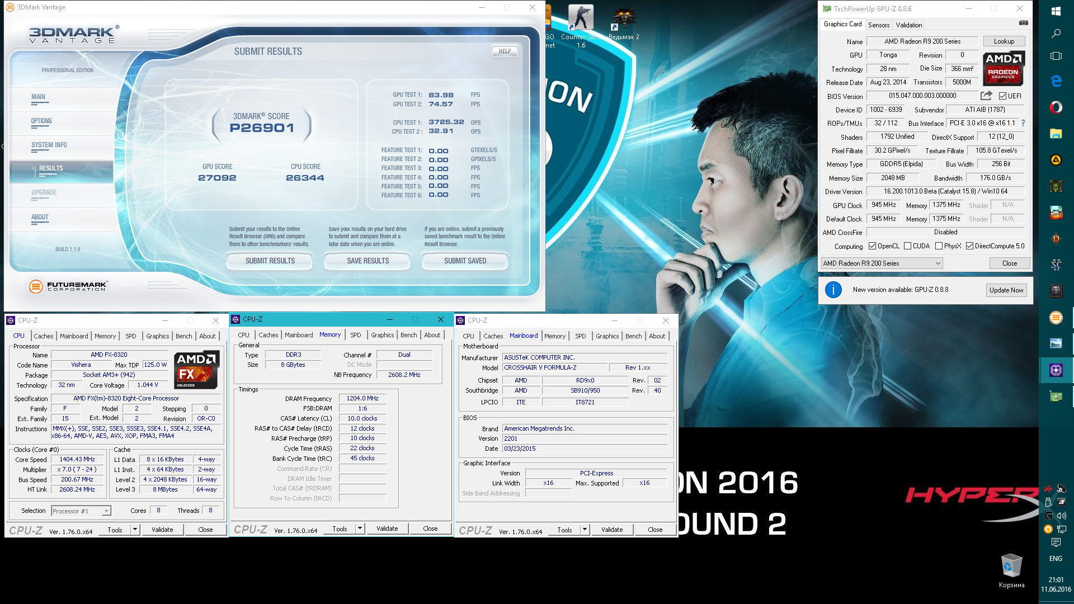
Task: Open the photo viewer taskbar icon
Action: (1056, 343)
